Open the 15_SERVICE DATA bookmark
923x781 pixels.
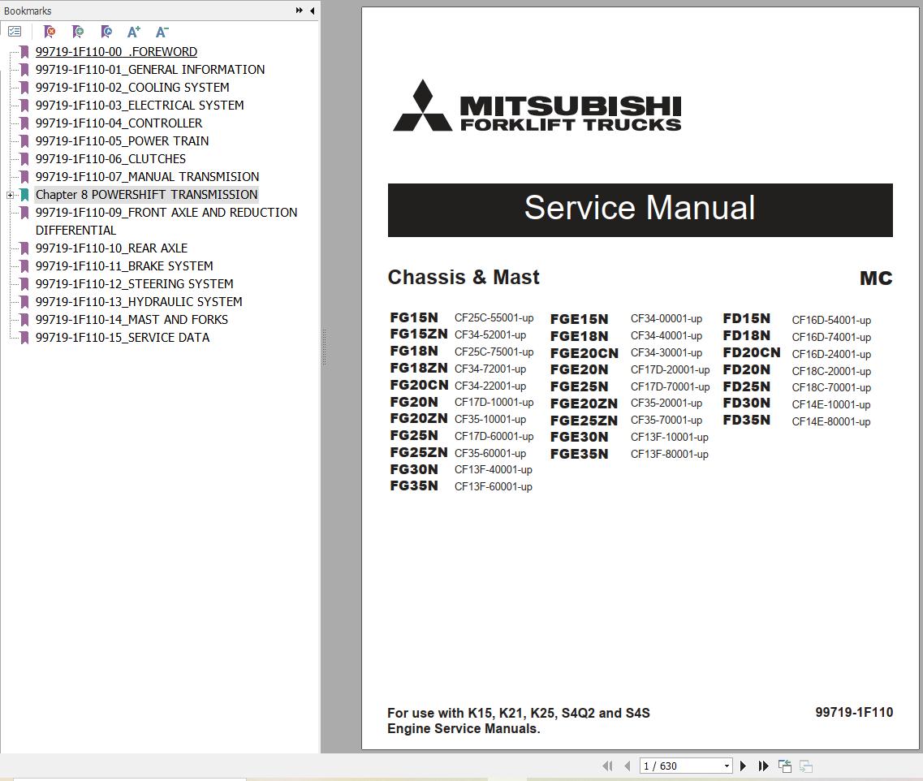pos(122,337)
